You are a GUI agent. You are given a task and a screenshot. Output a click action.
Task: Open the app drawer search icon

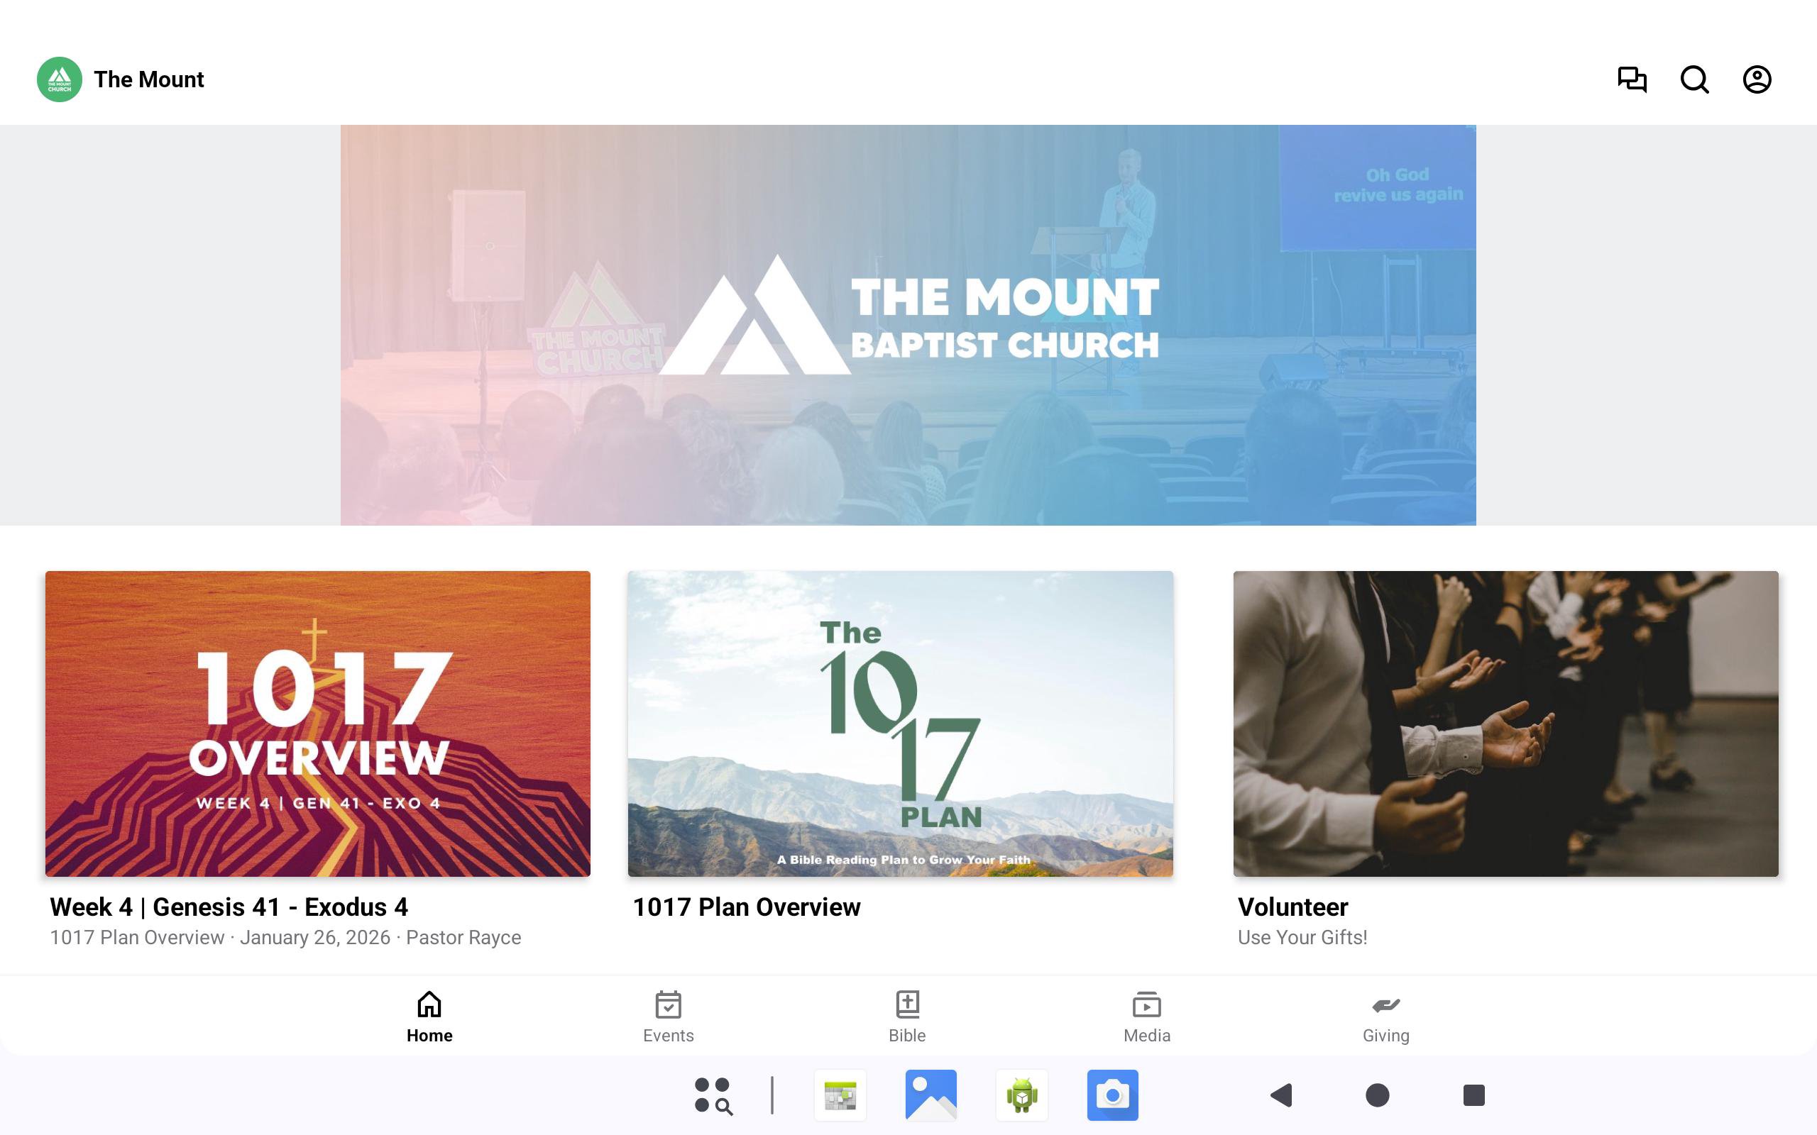[x=713, y=1096]
